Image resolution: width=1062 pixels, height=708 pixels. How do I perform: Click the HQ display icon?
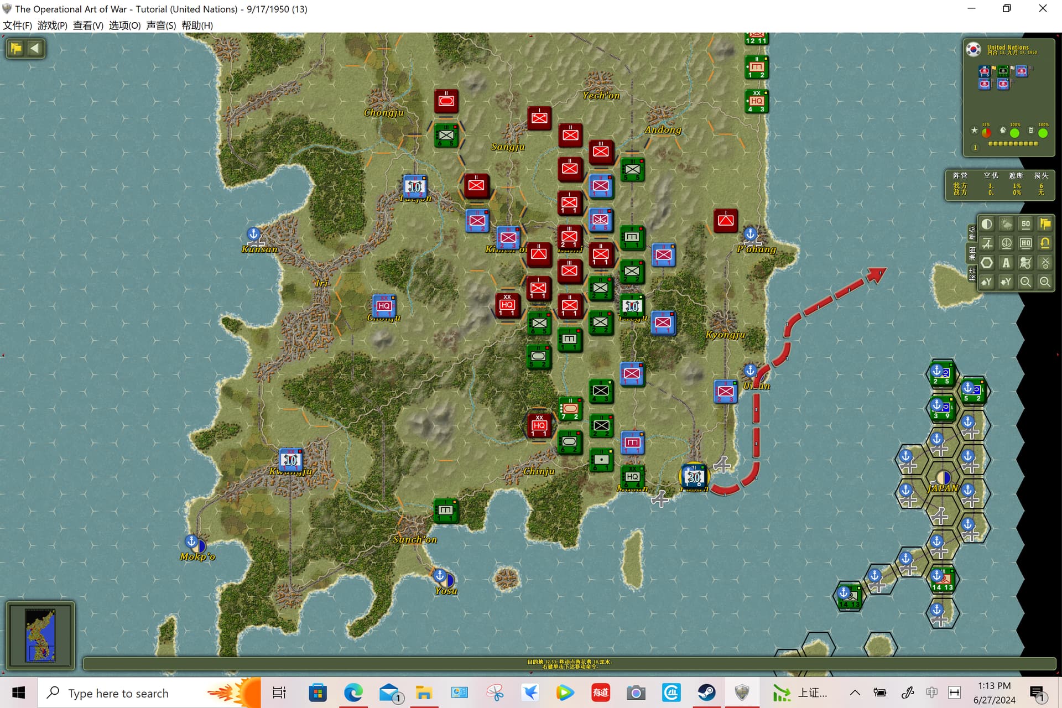click(1025, 243)
